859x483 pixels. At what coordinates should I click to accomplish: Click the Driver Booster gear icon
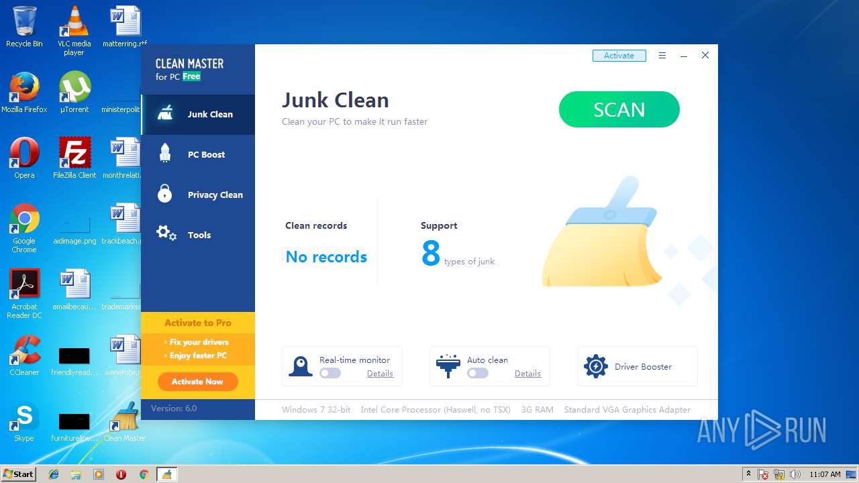point(595,366)
